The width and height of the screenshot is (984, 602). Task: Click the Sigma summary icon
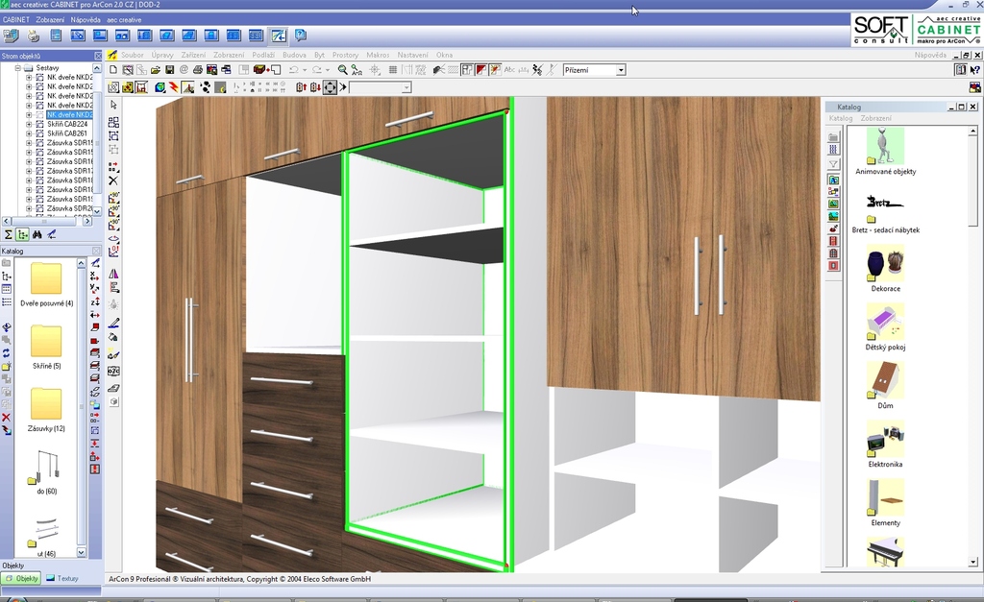pyautogui.click(x=8, y=234)
